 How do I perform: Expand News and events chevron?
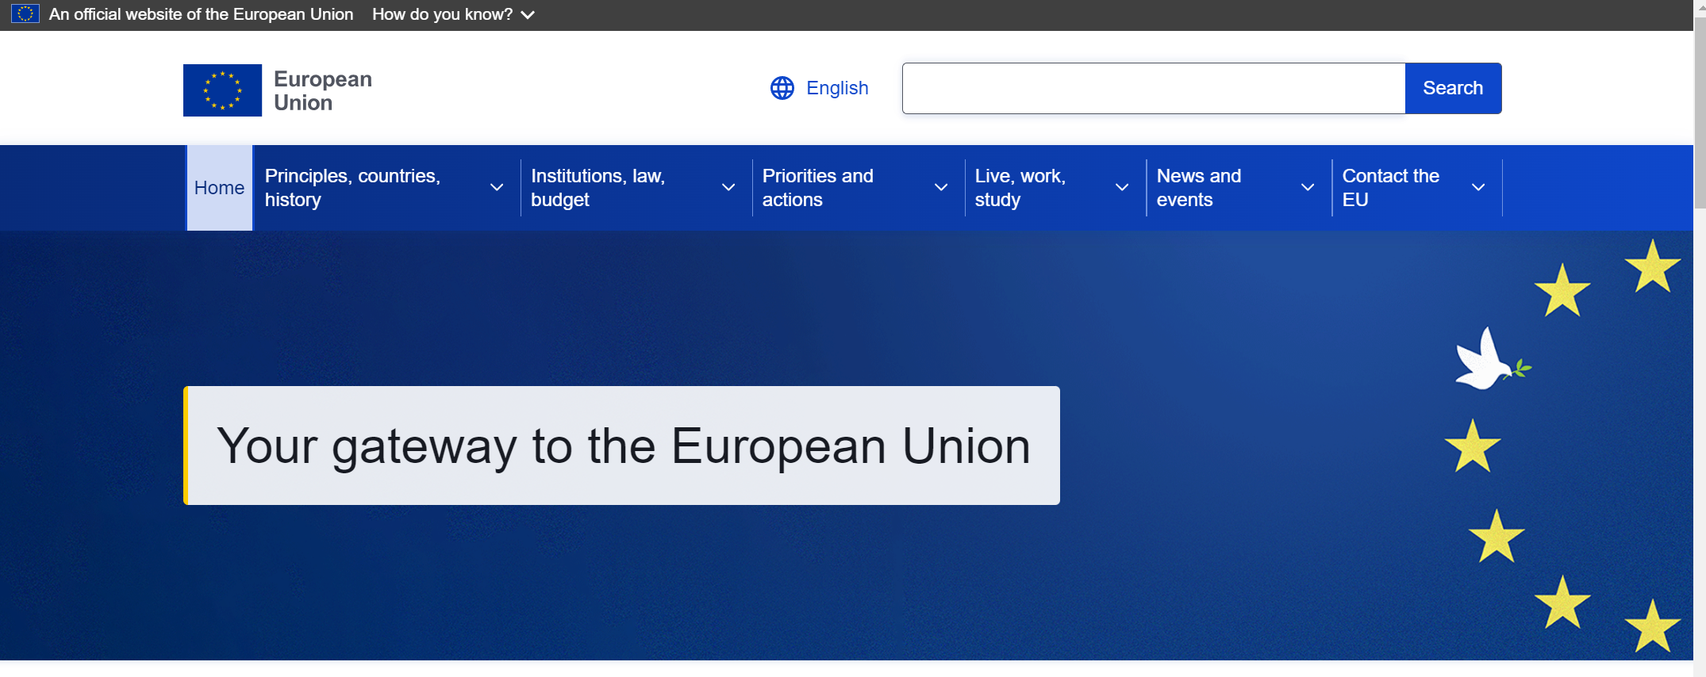[x=1308, y=188]
